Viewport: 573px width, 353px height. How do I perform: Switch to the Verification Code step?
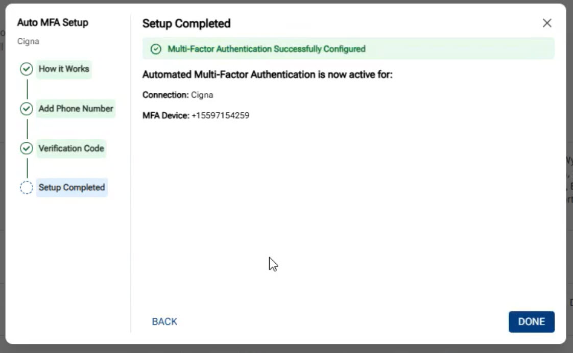point(71,148)
